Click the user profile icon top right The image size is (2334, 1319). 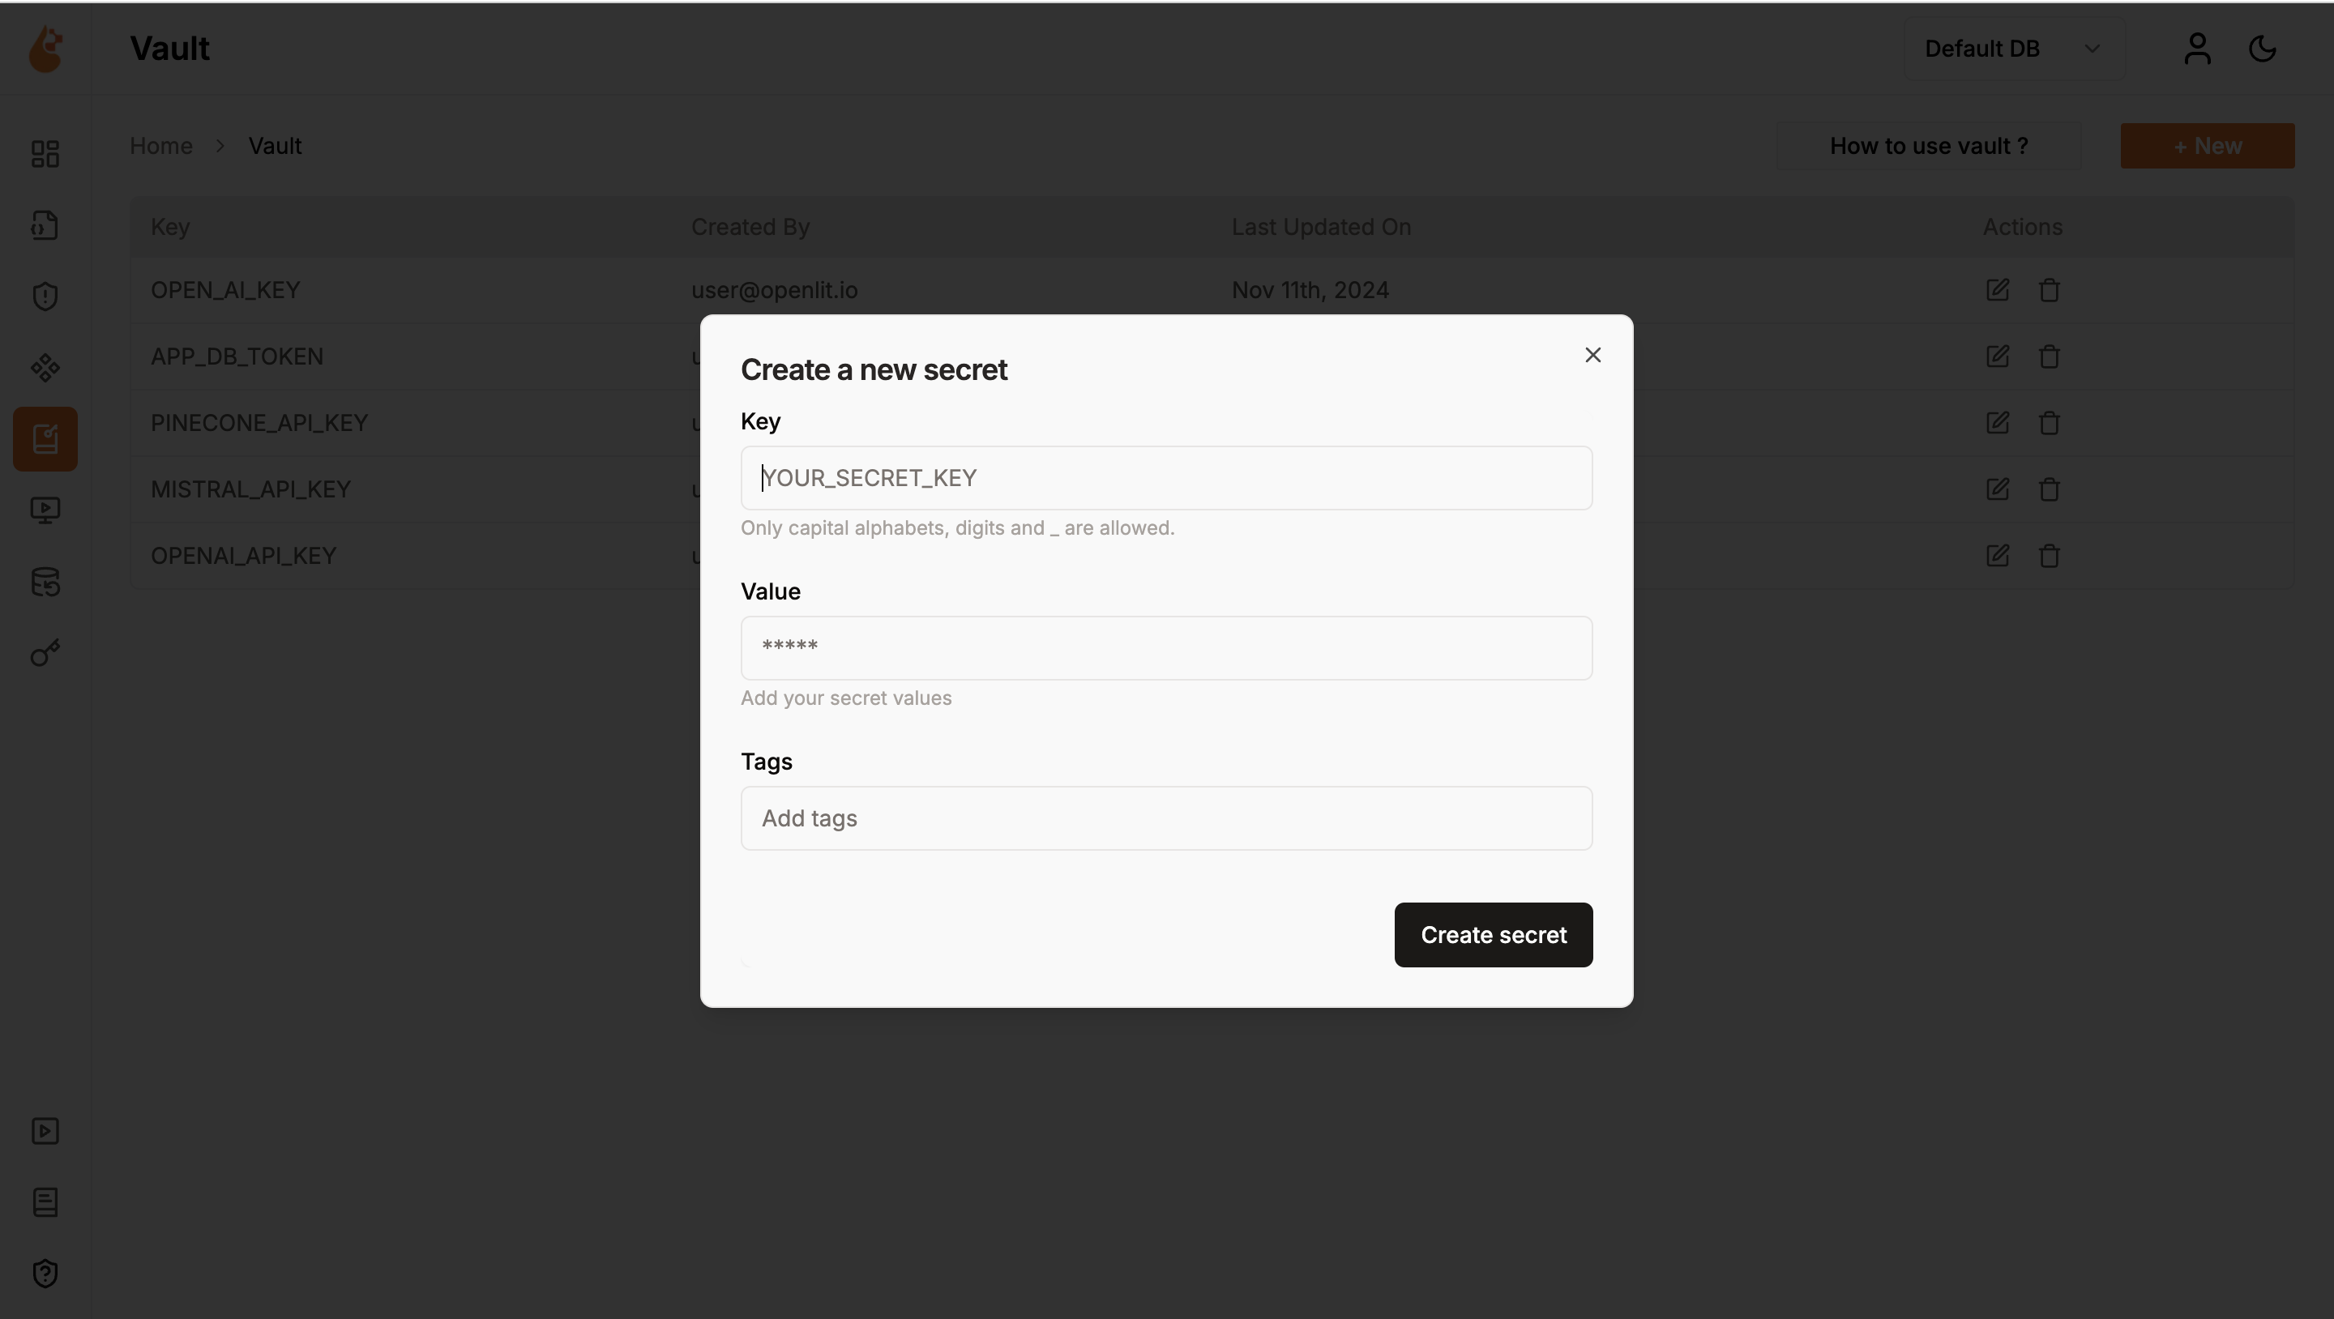click(2198, 48)
